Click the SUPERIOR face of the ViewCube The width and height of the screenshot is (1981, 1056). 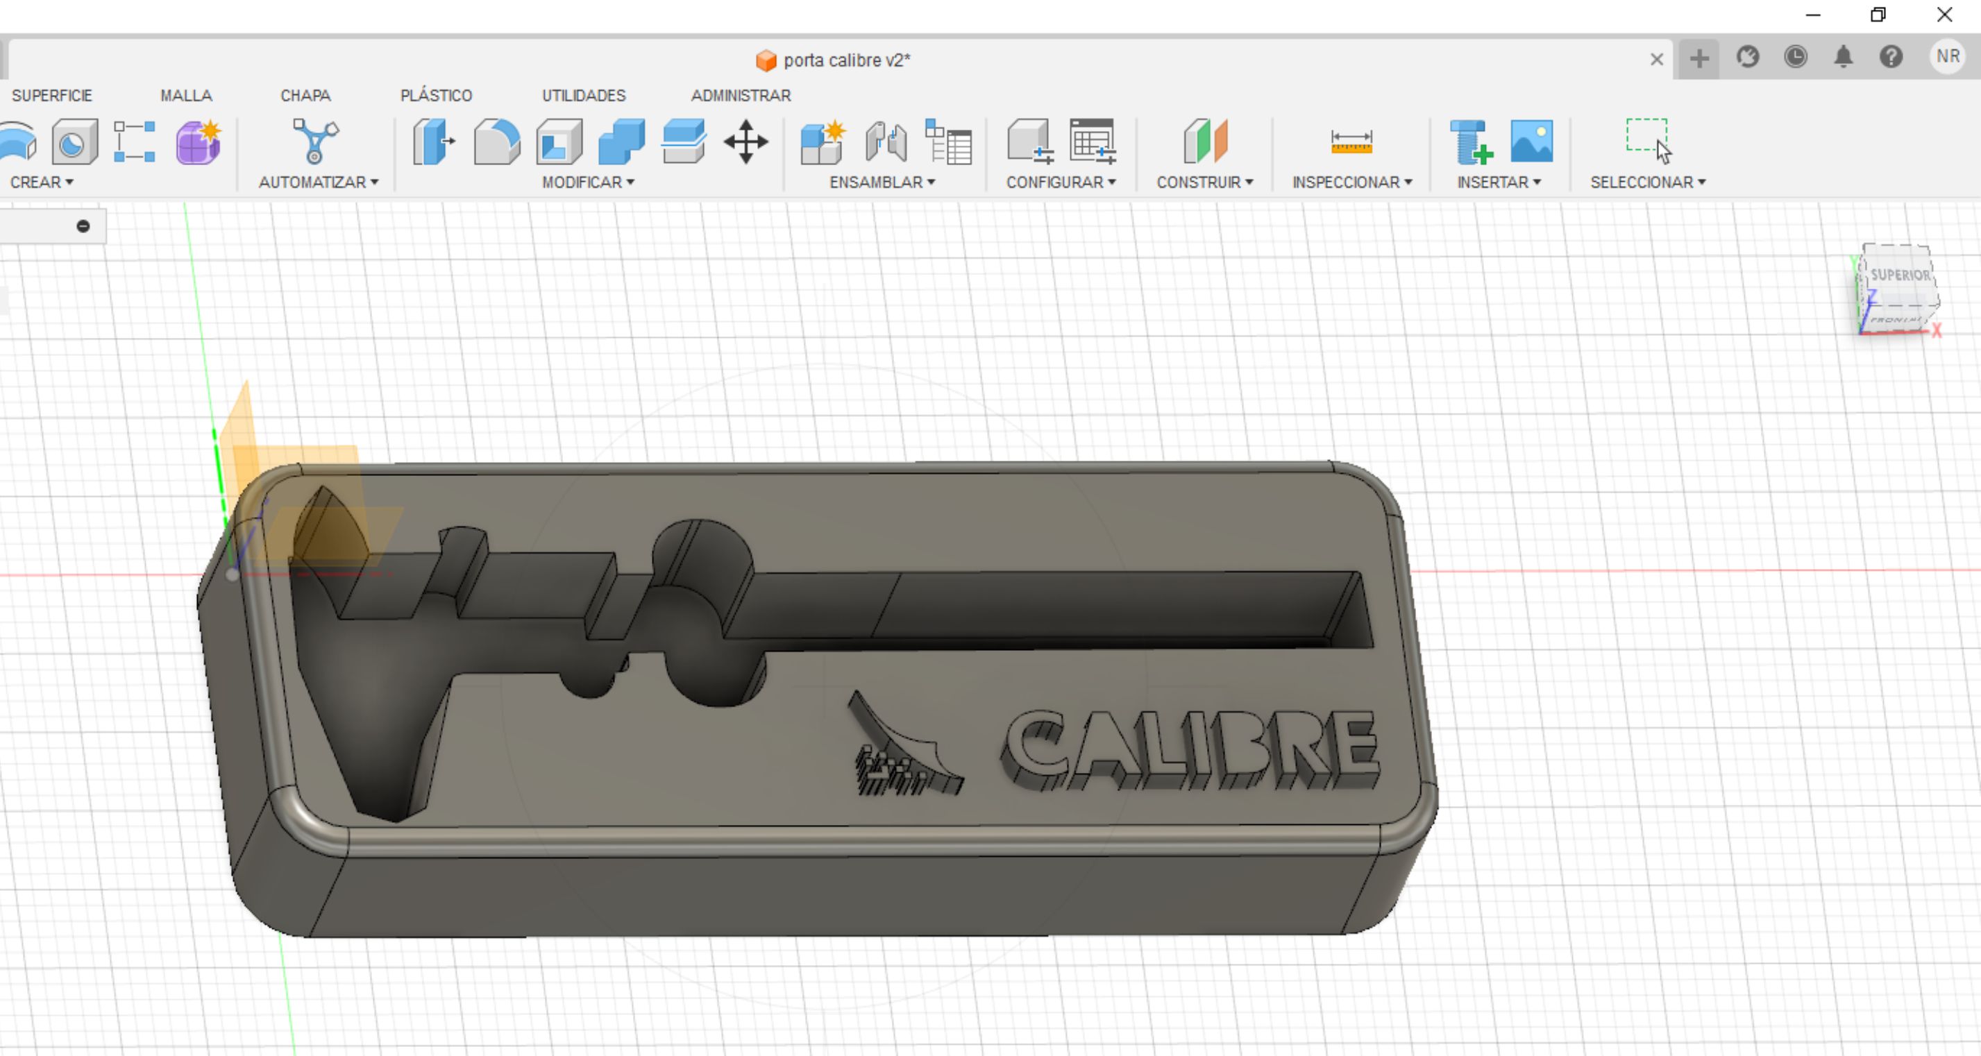point(1900,274)
